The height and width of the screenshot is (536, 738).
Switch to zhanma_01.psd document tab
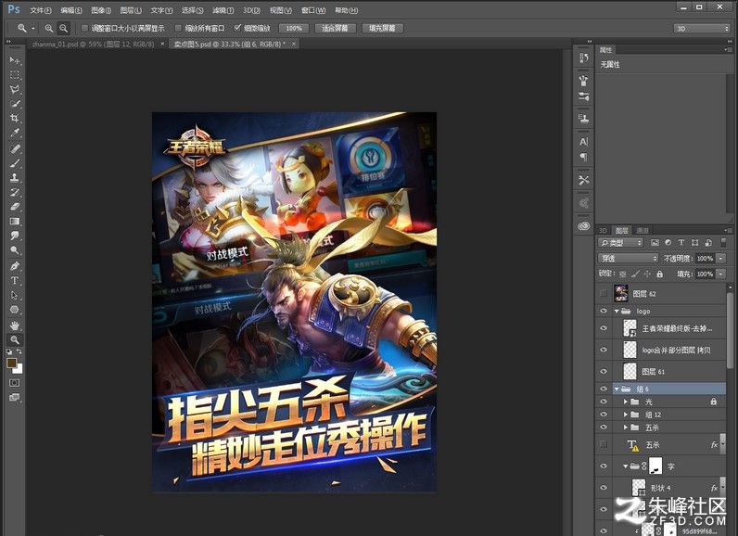pos(94,44)
